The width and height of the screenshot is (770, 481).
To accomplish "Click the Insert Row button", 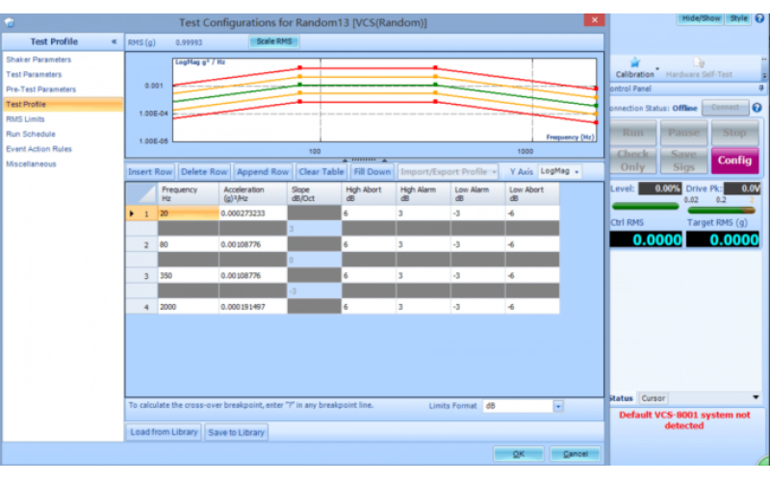I will point(150,171).
